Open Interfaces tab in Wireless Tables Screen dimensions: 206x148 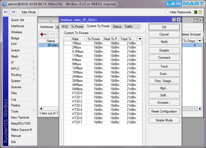point(47,27)
